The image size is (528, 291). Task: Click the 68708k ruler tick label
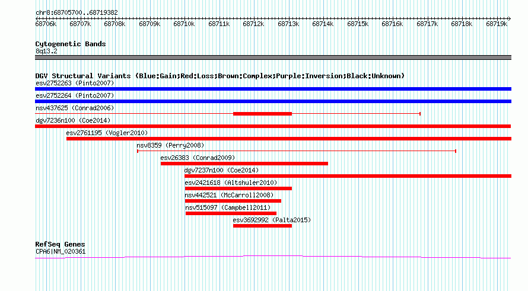click(114, 24)
